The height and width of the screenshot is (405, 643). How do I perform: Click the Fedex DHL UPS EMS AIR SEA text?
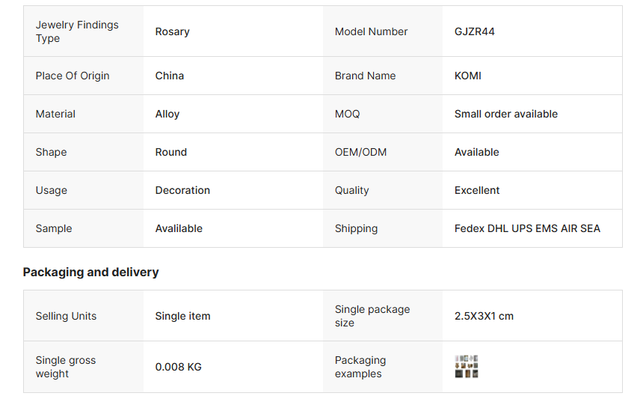coord(527,228)
